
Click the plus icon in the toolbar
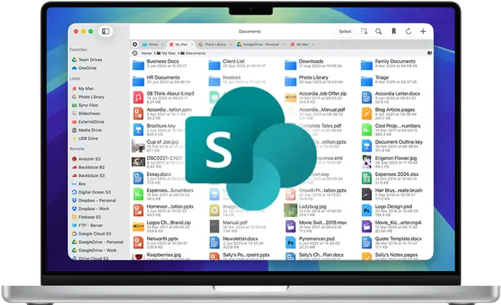(423, 31)
